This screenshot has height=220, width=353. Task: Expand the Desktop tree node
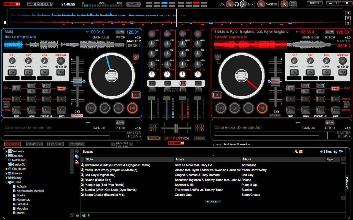coord(6,156)
